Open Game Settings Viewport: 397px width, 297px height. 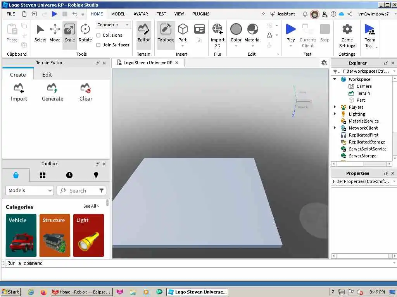pos(347,36)
